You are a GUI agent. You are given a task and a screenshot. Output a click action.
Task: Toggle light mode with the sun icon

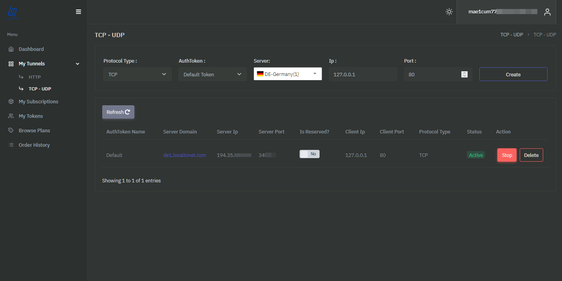449,12
